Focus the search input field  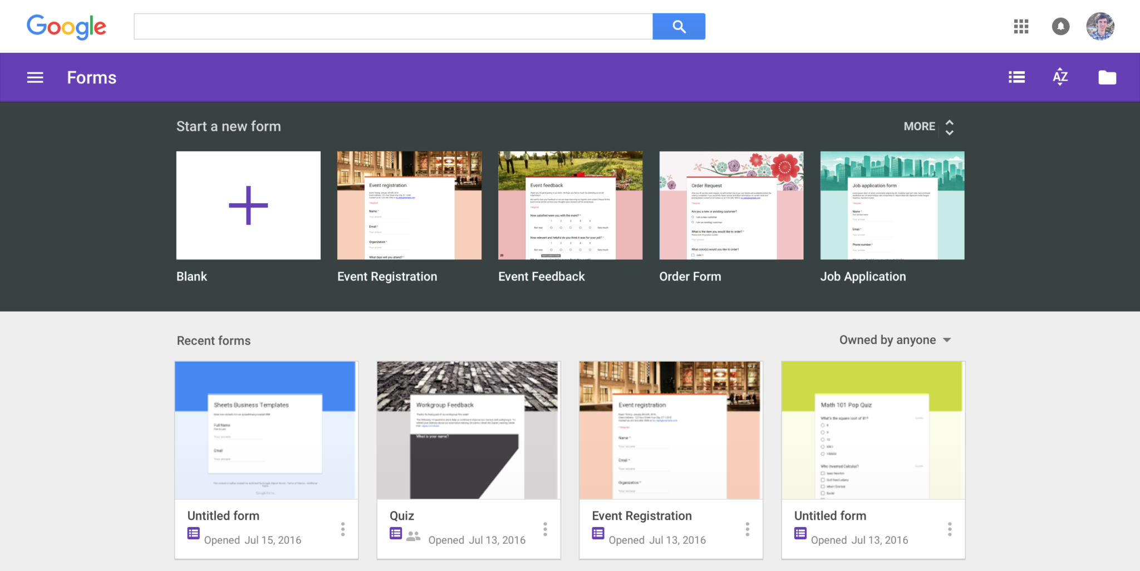[x=393, y=26]
